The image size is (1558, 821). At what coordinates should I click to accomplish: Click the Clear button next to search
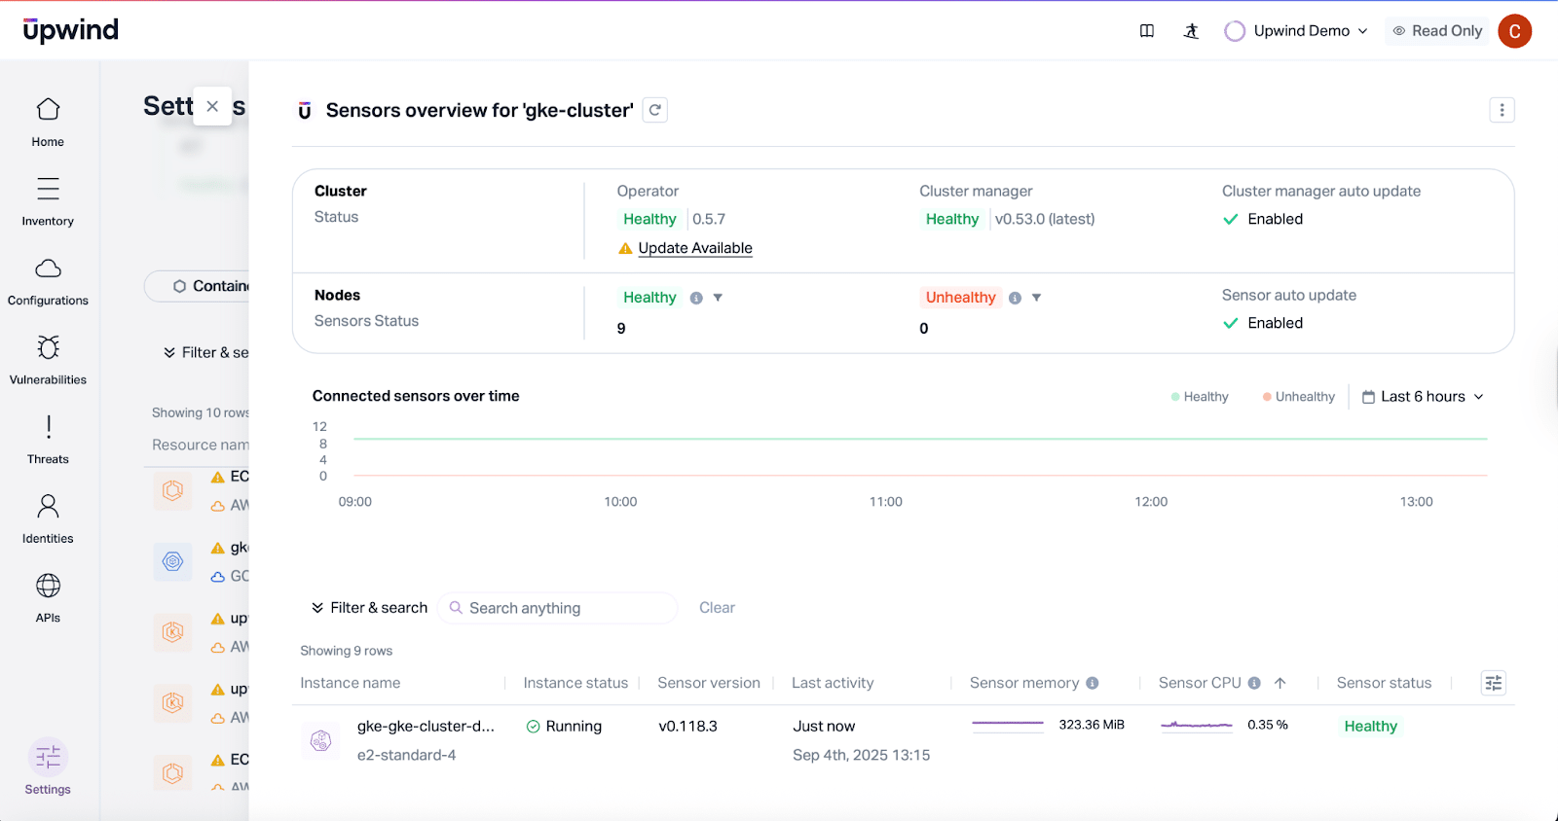pos(717,608)
